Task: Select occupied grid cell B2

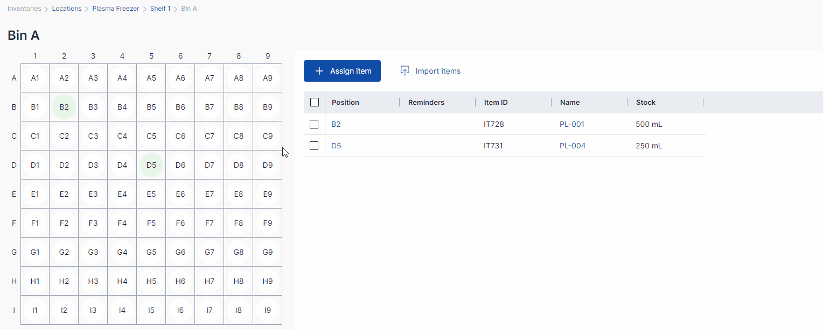Action: [64, 107]
